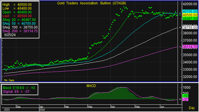
Task: Click the green 40487.50 price tag
Action: 190,18
